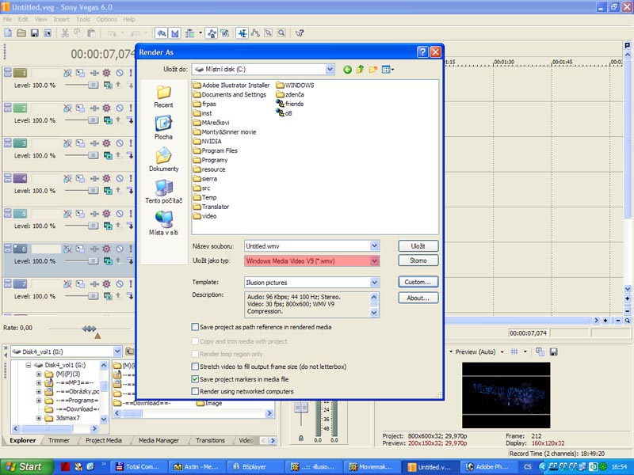634x475 pixels.
Task: Click the Custom... template button
Action: (x=418, y=282)
